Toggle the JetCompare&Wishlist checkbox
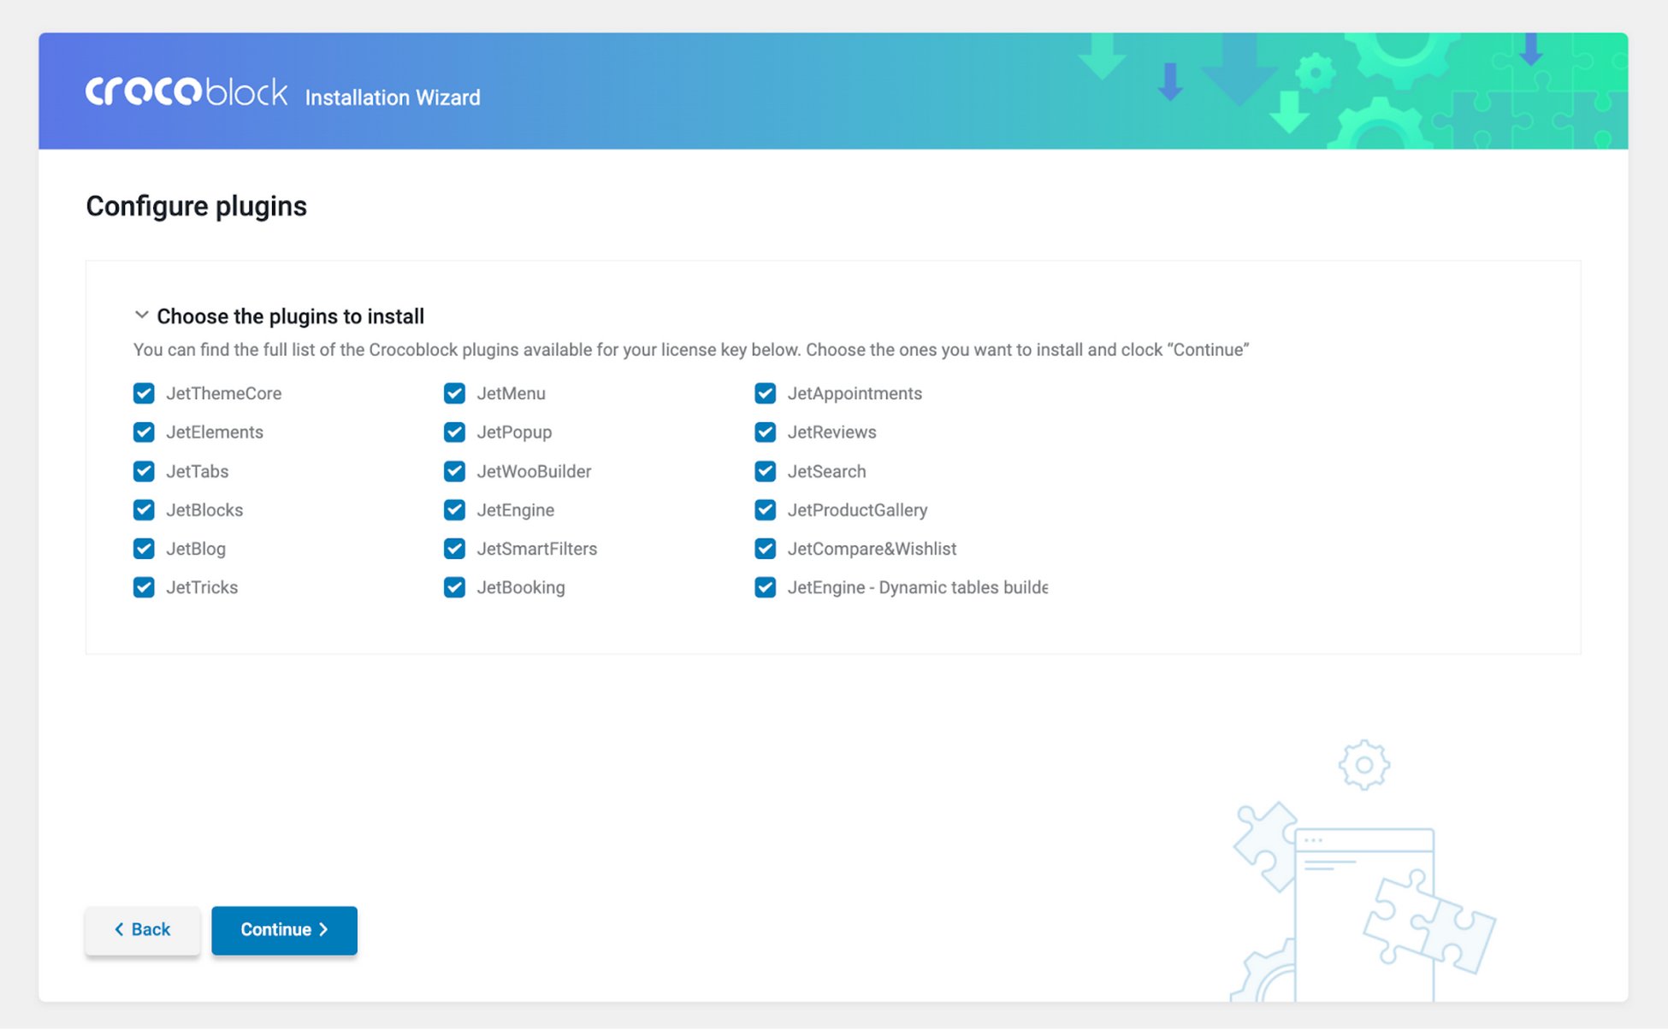This screenshot has width=1668, height=1030. [x=765, y=549]
